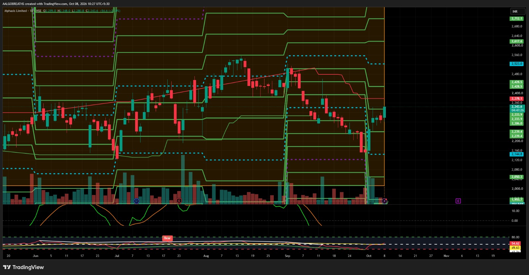Click the red 54.62 indicator value

[x=515, y=244]
